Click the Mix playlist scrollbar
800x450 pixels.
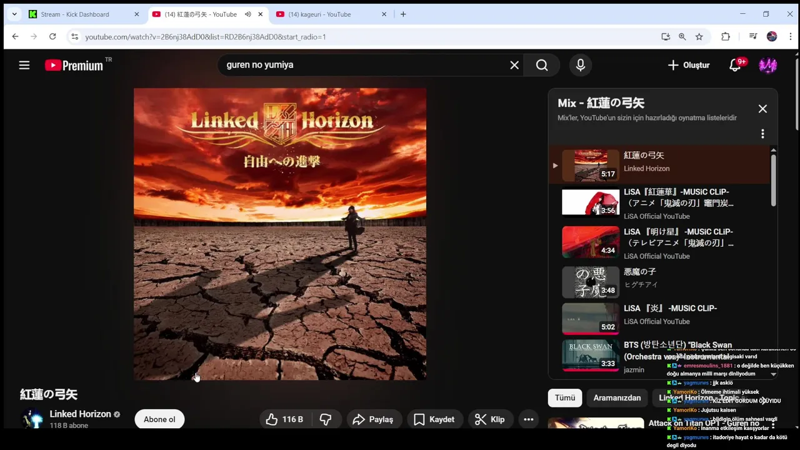pyautogui.click(x=773, y=180)
